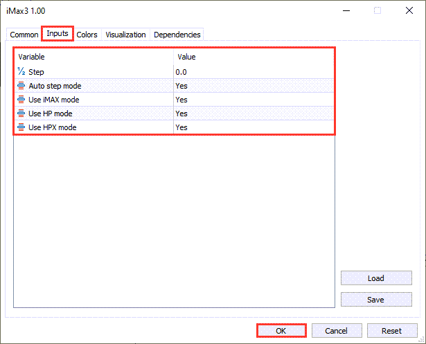Close the iMax3 dialog window
The image size is (426, 344).
[409, 10]
